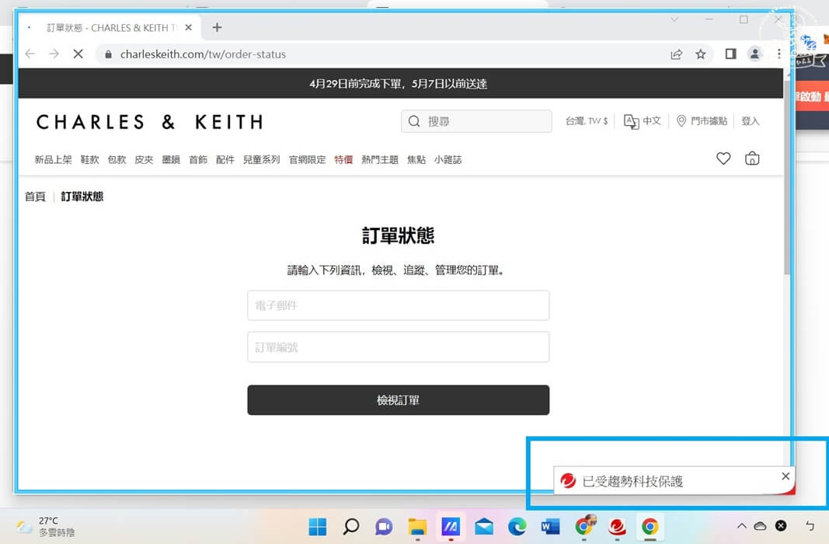Viewport: 829px width, 544px height.
Task: Click the 登入 link
Action: 750,121
